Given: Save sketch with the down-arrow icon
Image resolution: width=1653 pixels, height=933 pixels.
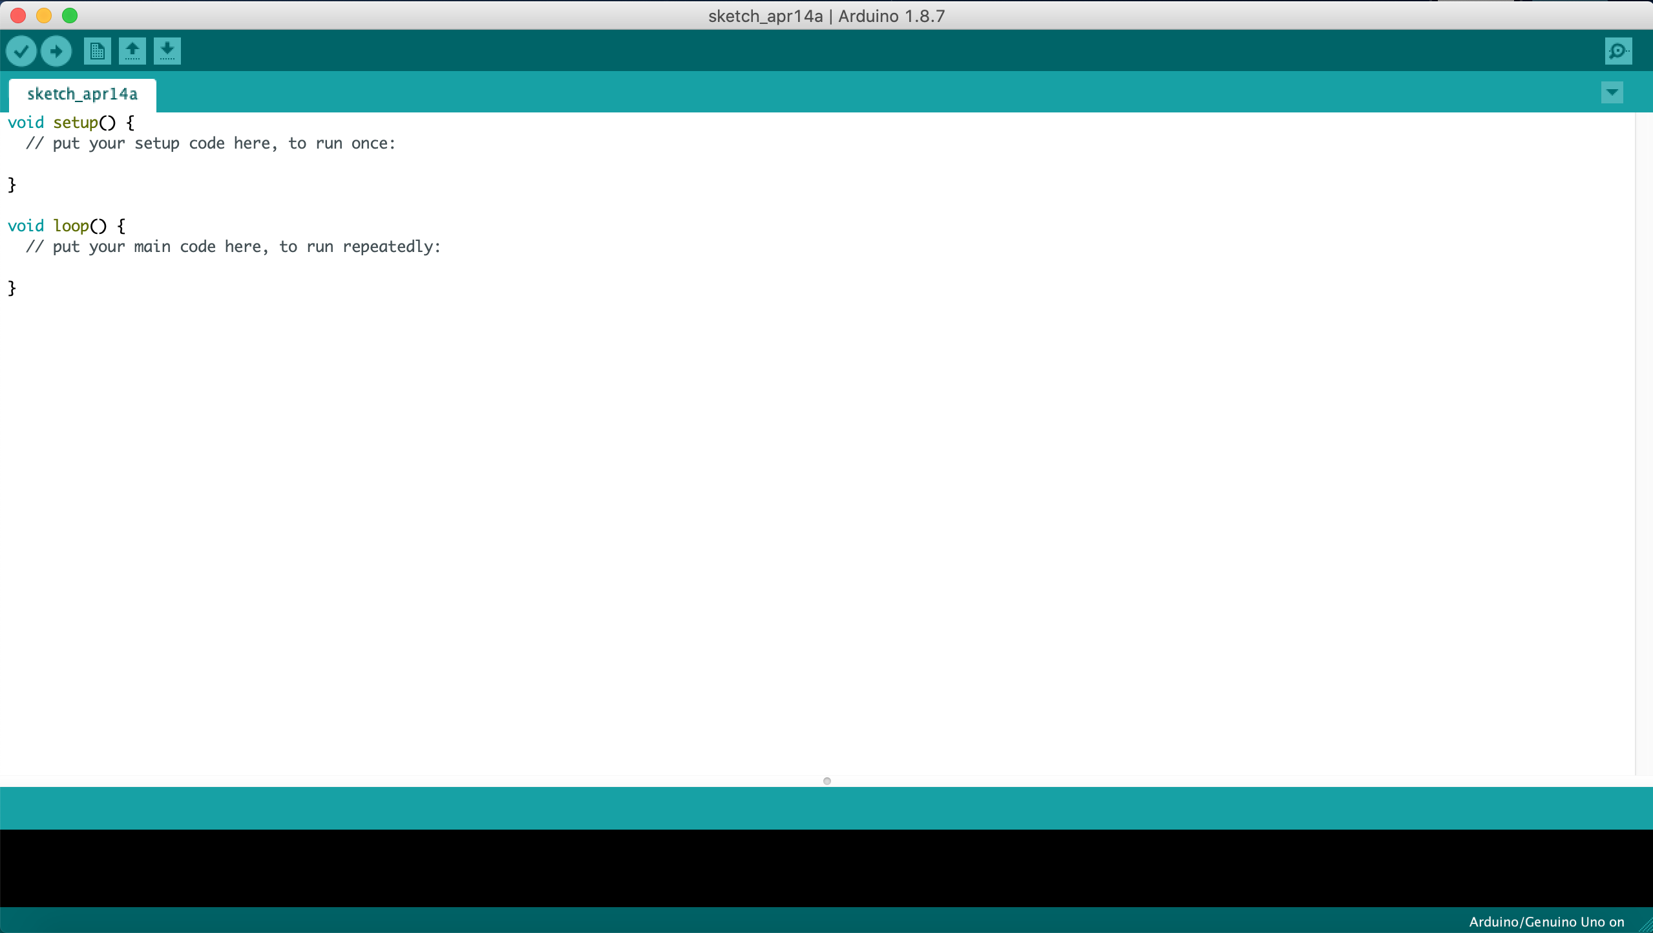Looking at the screenshot, I should pyautogui.click(x=167, y=51).
